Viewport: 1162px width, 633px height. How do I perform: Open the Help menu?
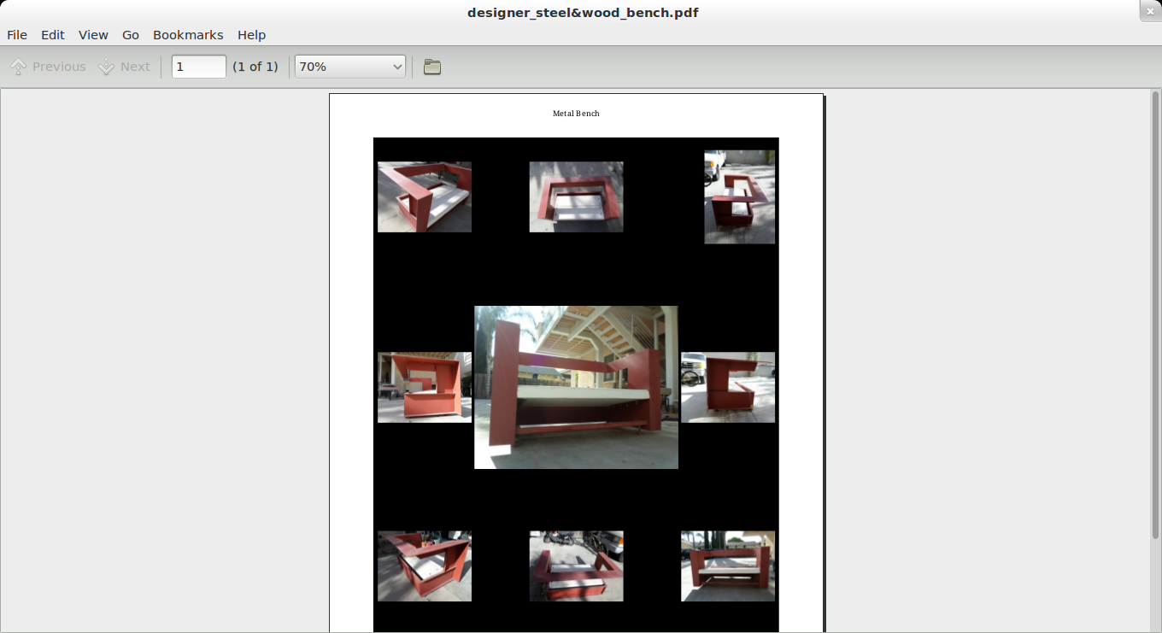[252, 35]
